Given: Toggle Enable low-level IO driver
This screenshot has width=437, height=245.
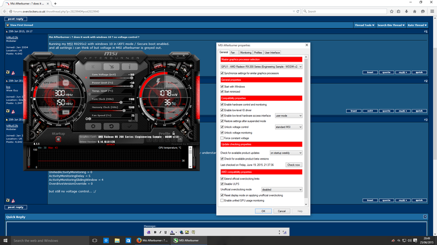Looking at the screenshot, I should tap(222, 111).
